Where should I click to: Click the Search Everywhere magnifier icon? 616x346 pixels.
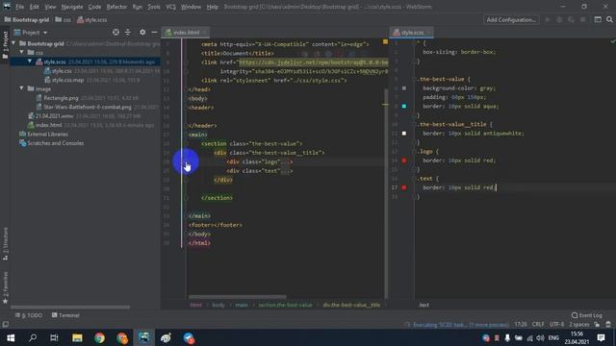point(609,19)
